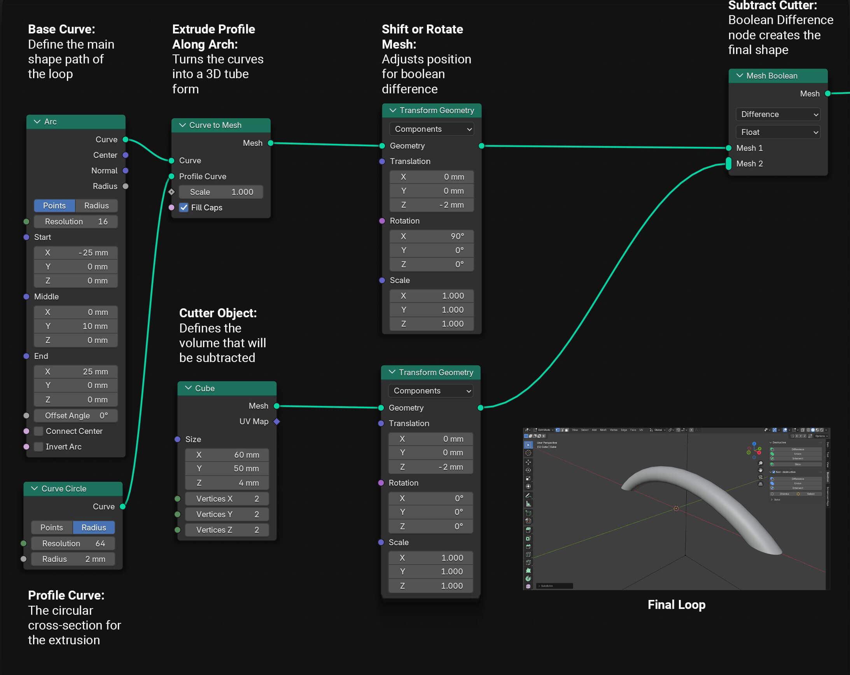Switch Arc node mode to Radius
The height and width of the screenshot is (675, 850).
coord(96,205)
